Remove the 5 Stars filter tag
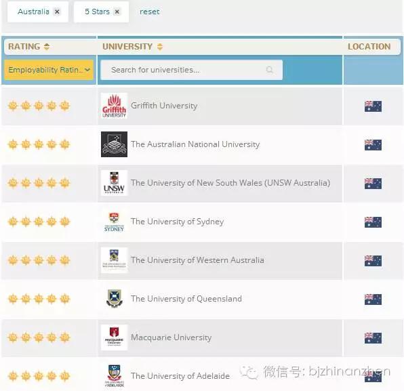Viewport: 404px width, 391px height. click(117, 12)
